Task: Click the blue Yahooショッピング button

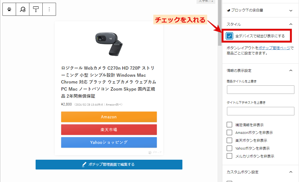Action: [x=109, y=142]
